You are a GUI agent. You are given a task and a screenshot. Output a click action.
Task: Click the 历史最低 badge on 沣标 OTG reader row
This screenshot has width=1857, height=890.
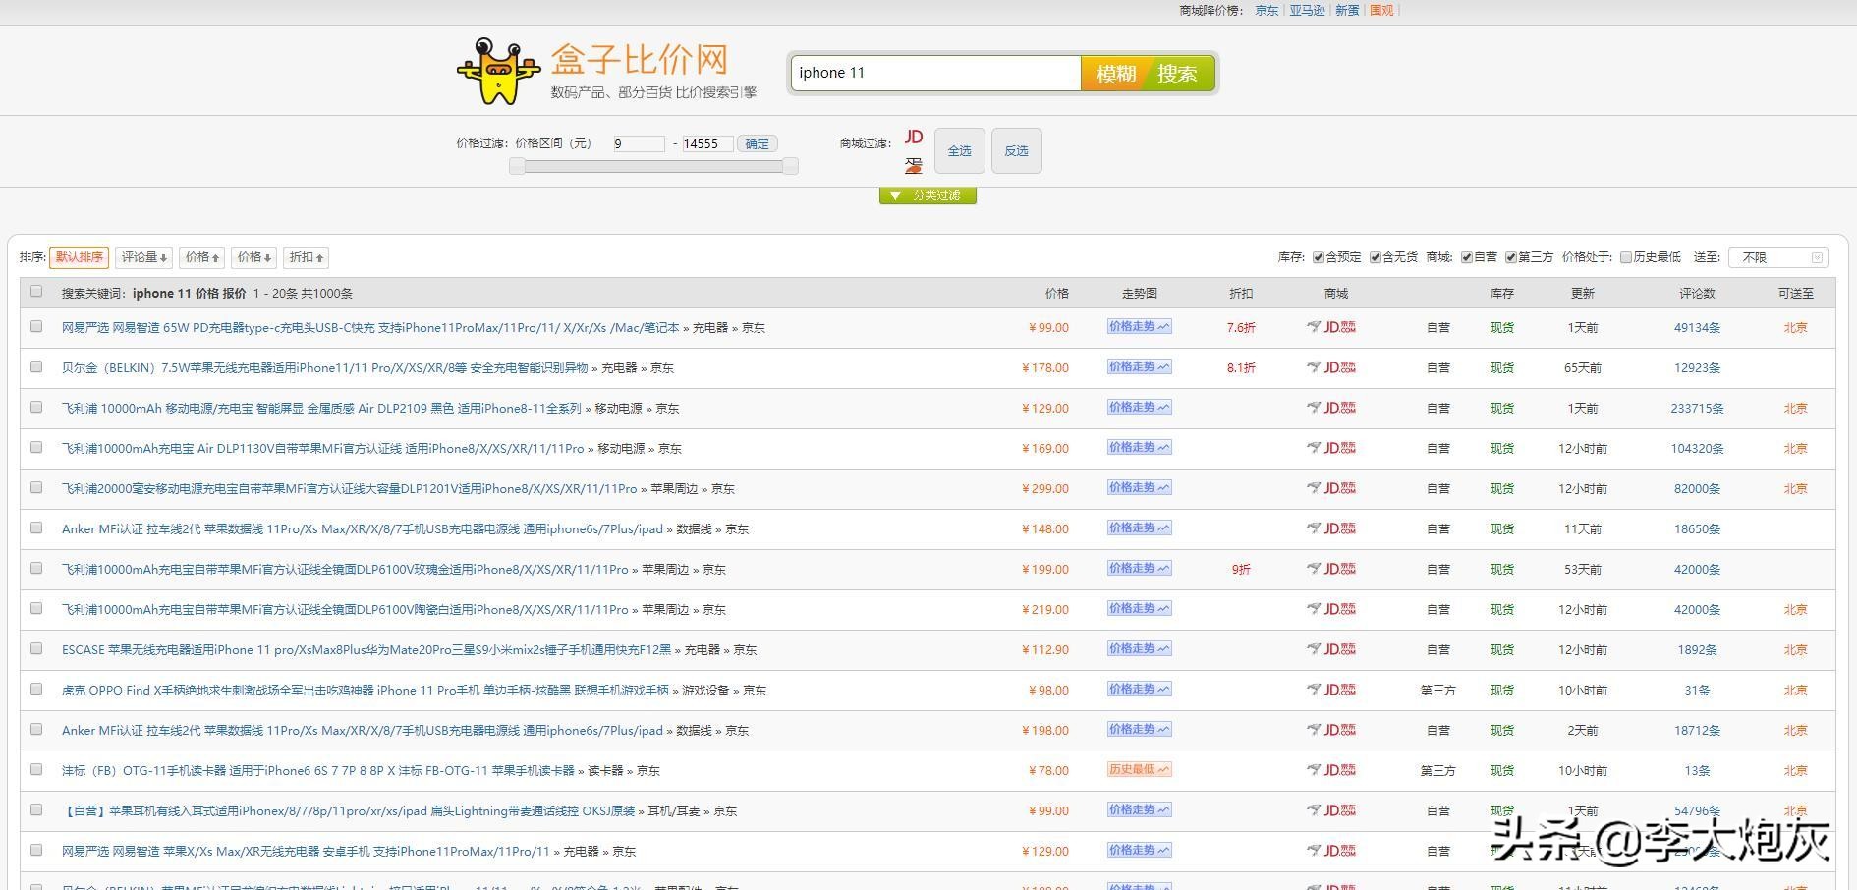click(1139, 770)
